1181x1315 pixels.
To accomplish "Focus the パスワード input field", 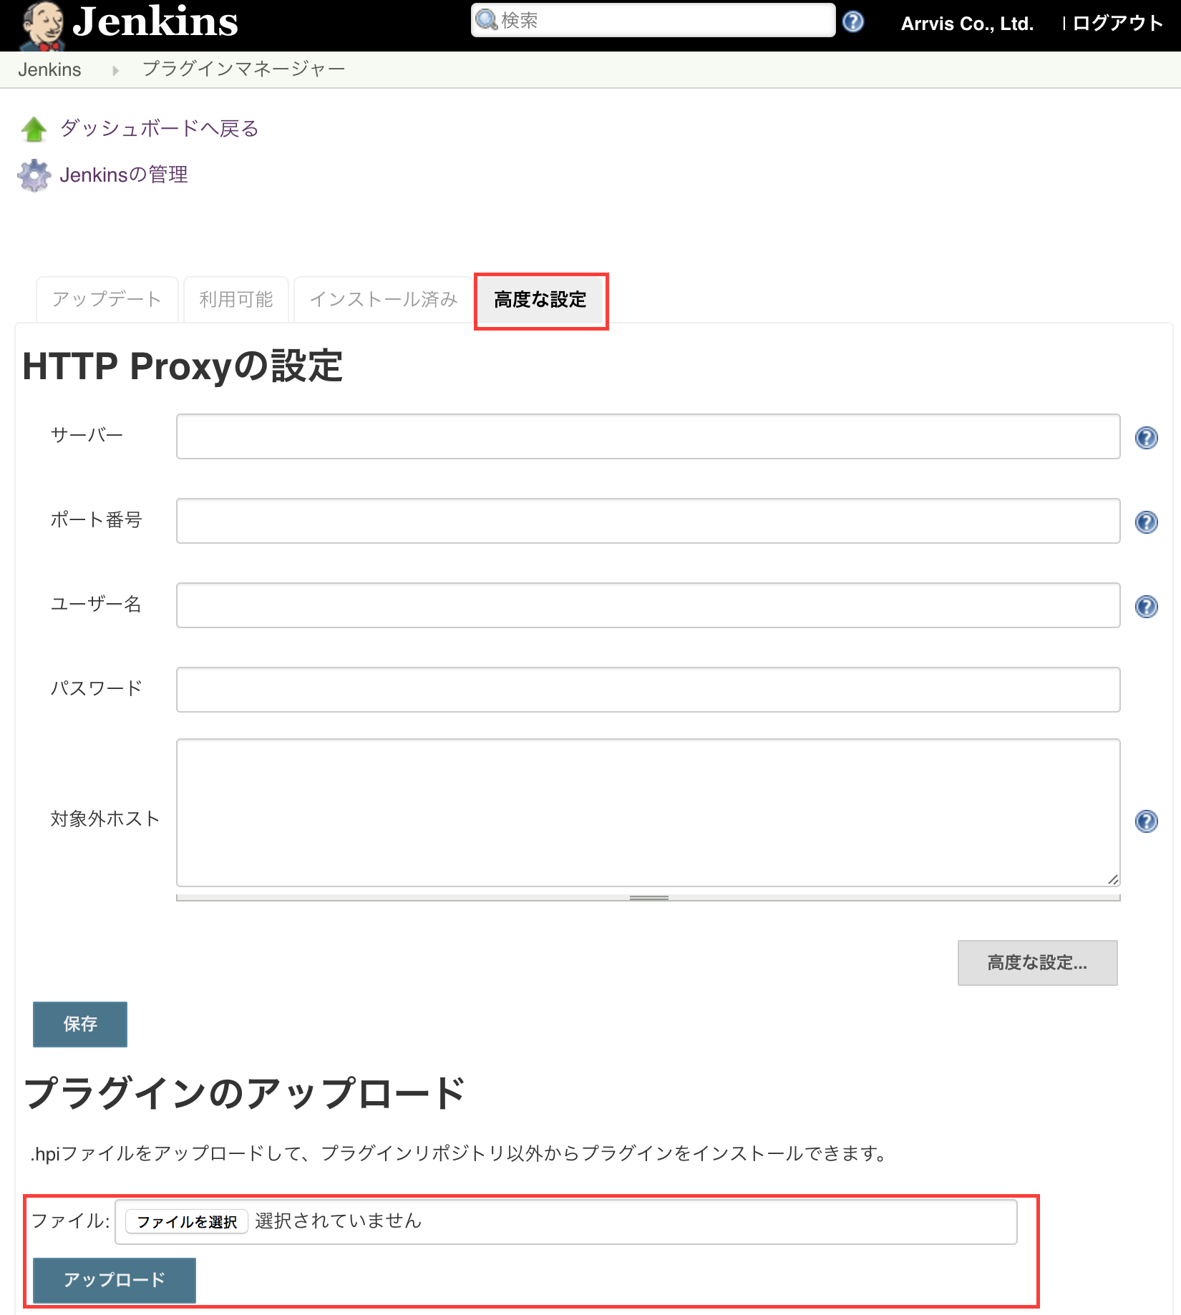I will point(648,690).
